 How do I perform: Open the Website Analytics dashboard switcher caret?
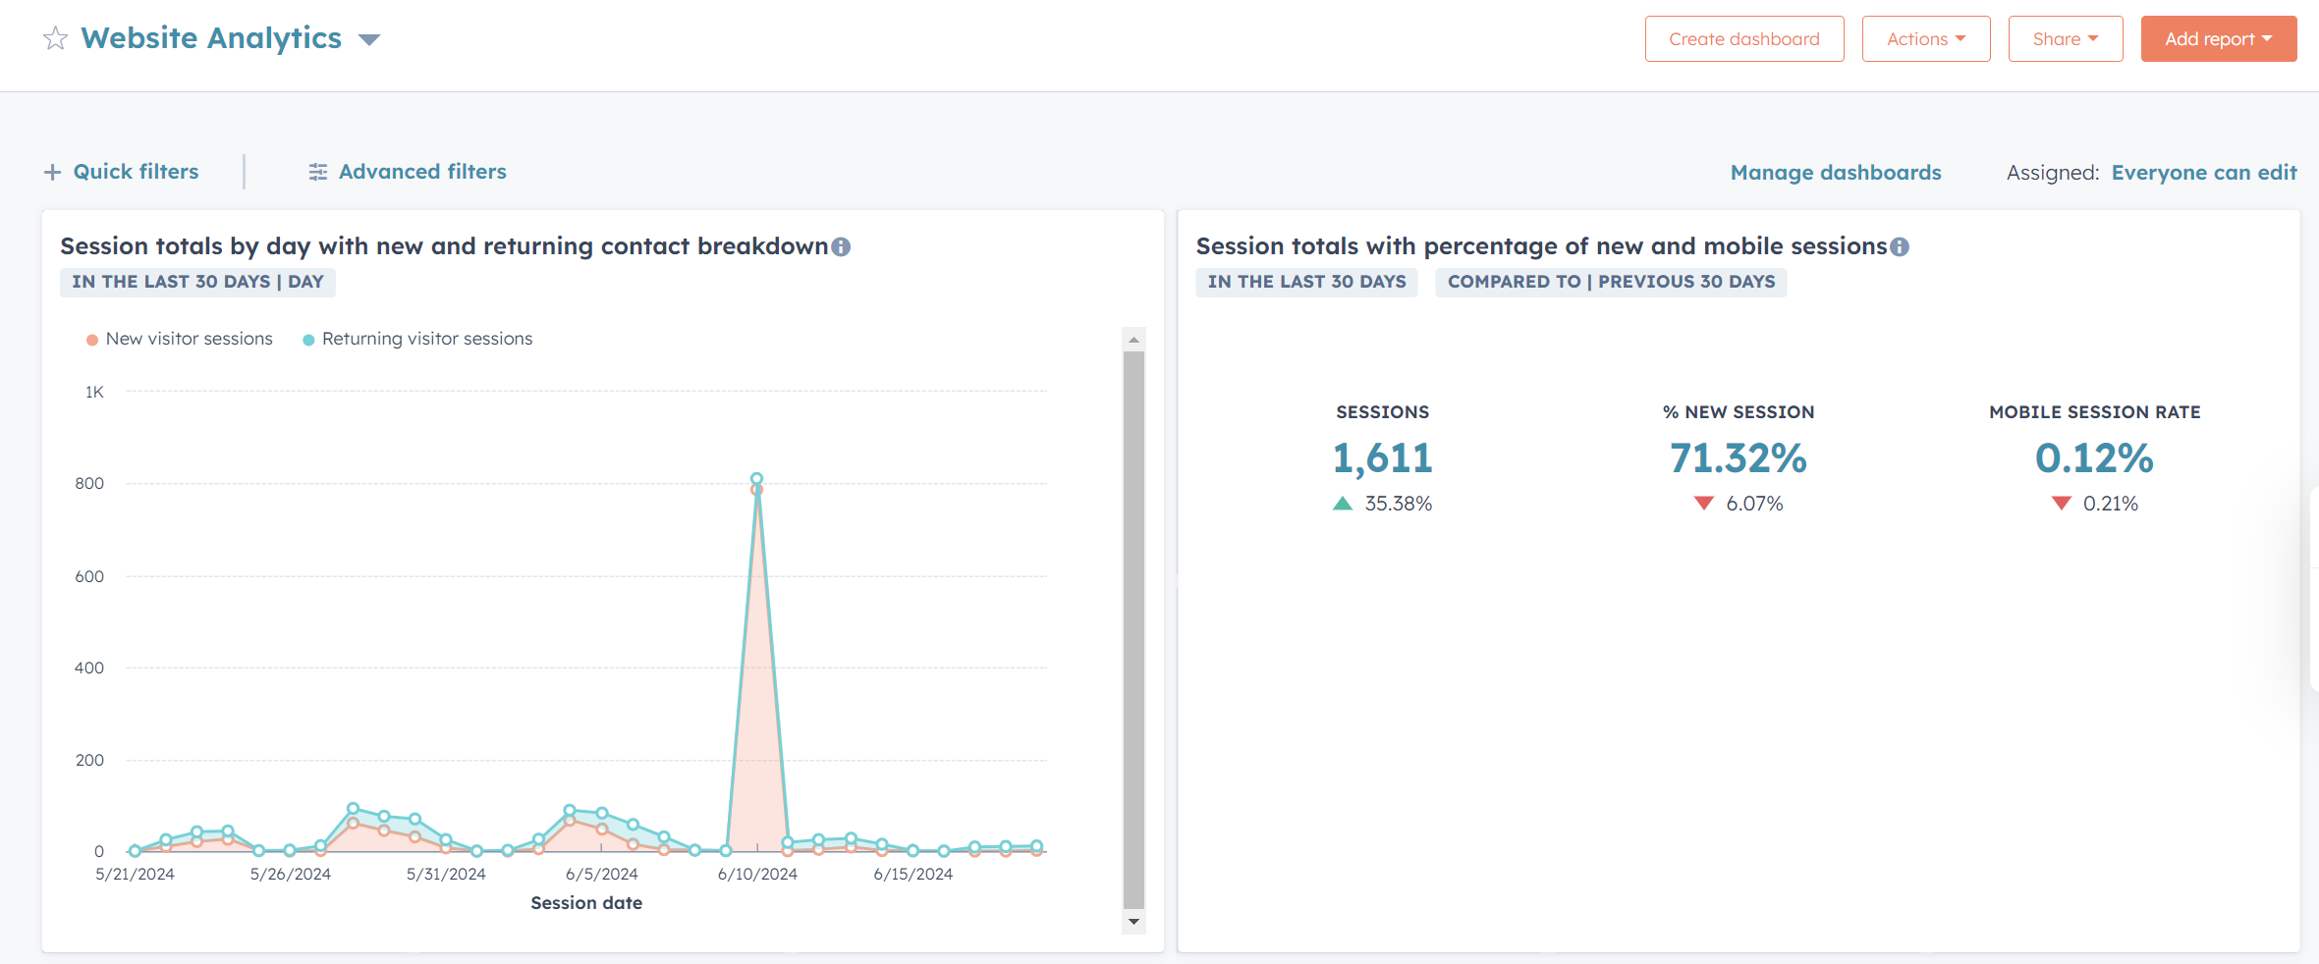pos(369,39)
